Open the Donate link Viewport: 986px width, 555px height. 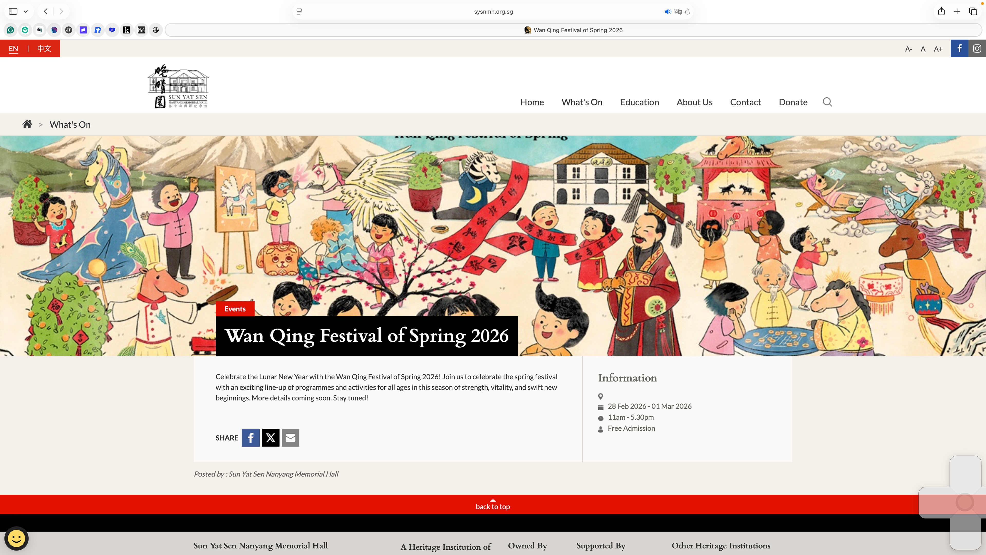(793, 102)
